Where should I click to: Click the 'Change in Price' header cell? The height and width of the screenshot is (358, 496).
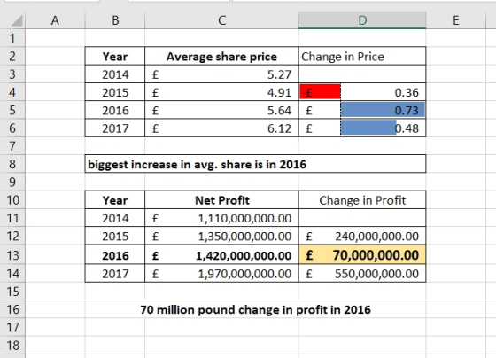click(362, 57)
